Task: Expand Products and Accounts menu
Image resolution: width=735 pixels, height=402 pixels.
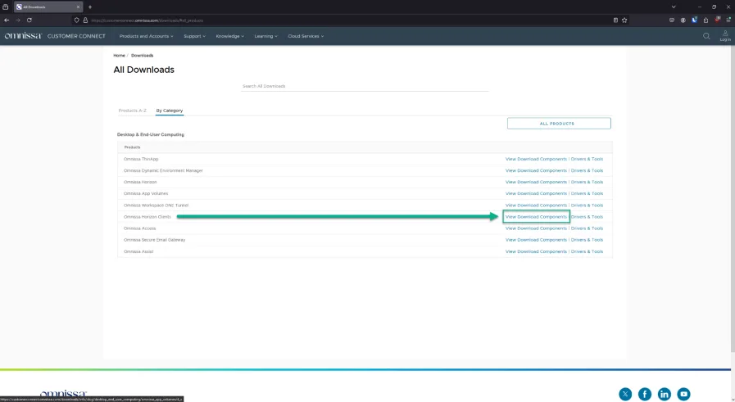Action: [x=146, y=36]
